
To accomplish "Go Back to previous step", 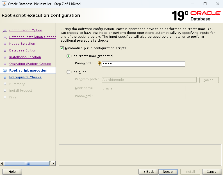I will tap(148, 172).
